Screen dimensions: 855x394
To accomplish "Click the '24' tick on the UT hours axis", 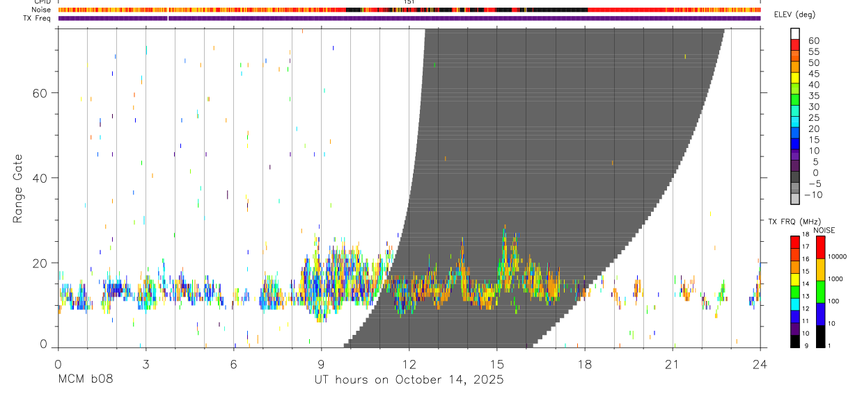I will 760,363.
